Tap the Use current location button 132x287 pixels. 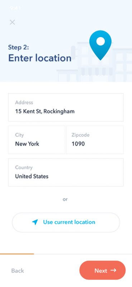coord(66,222)
